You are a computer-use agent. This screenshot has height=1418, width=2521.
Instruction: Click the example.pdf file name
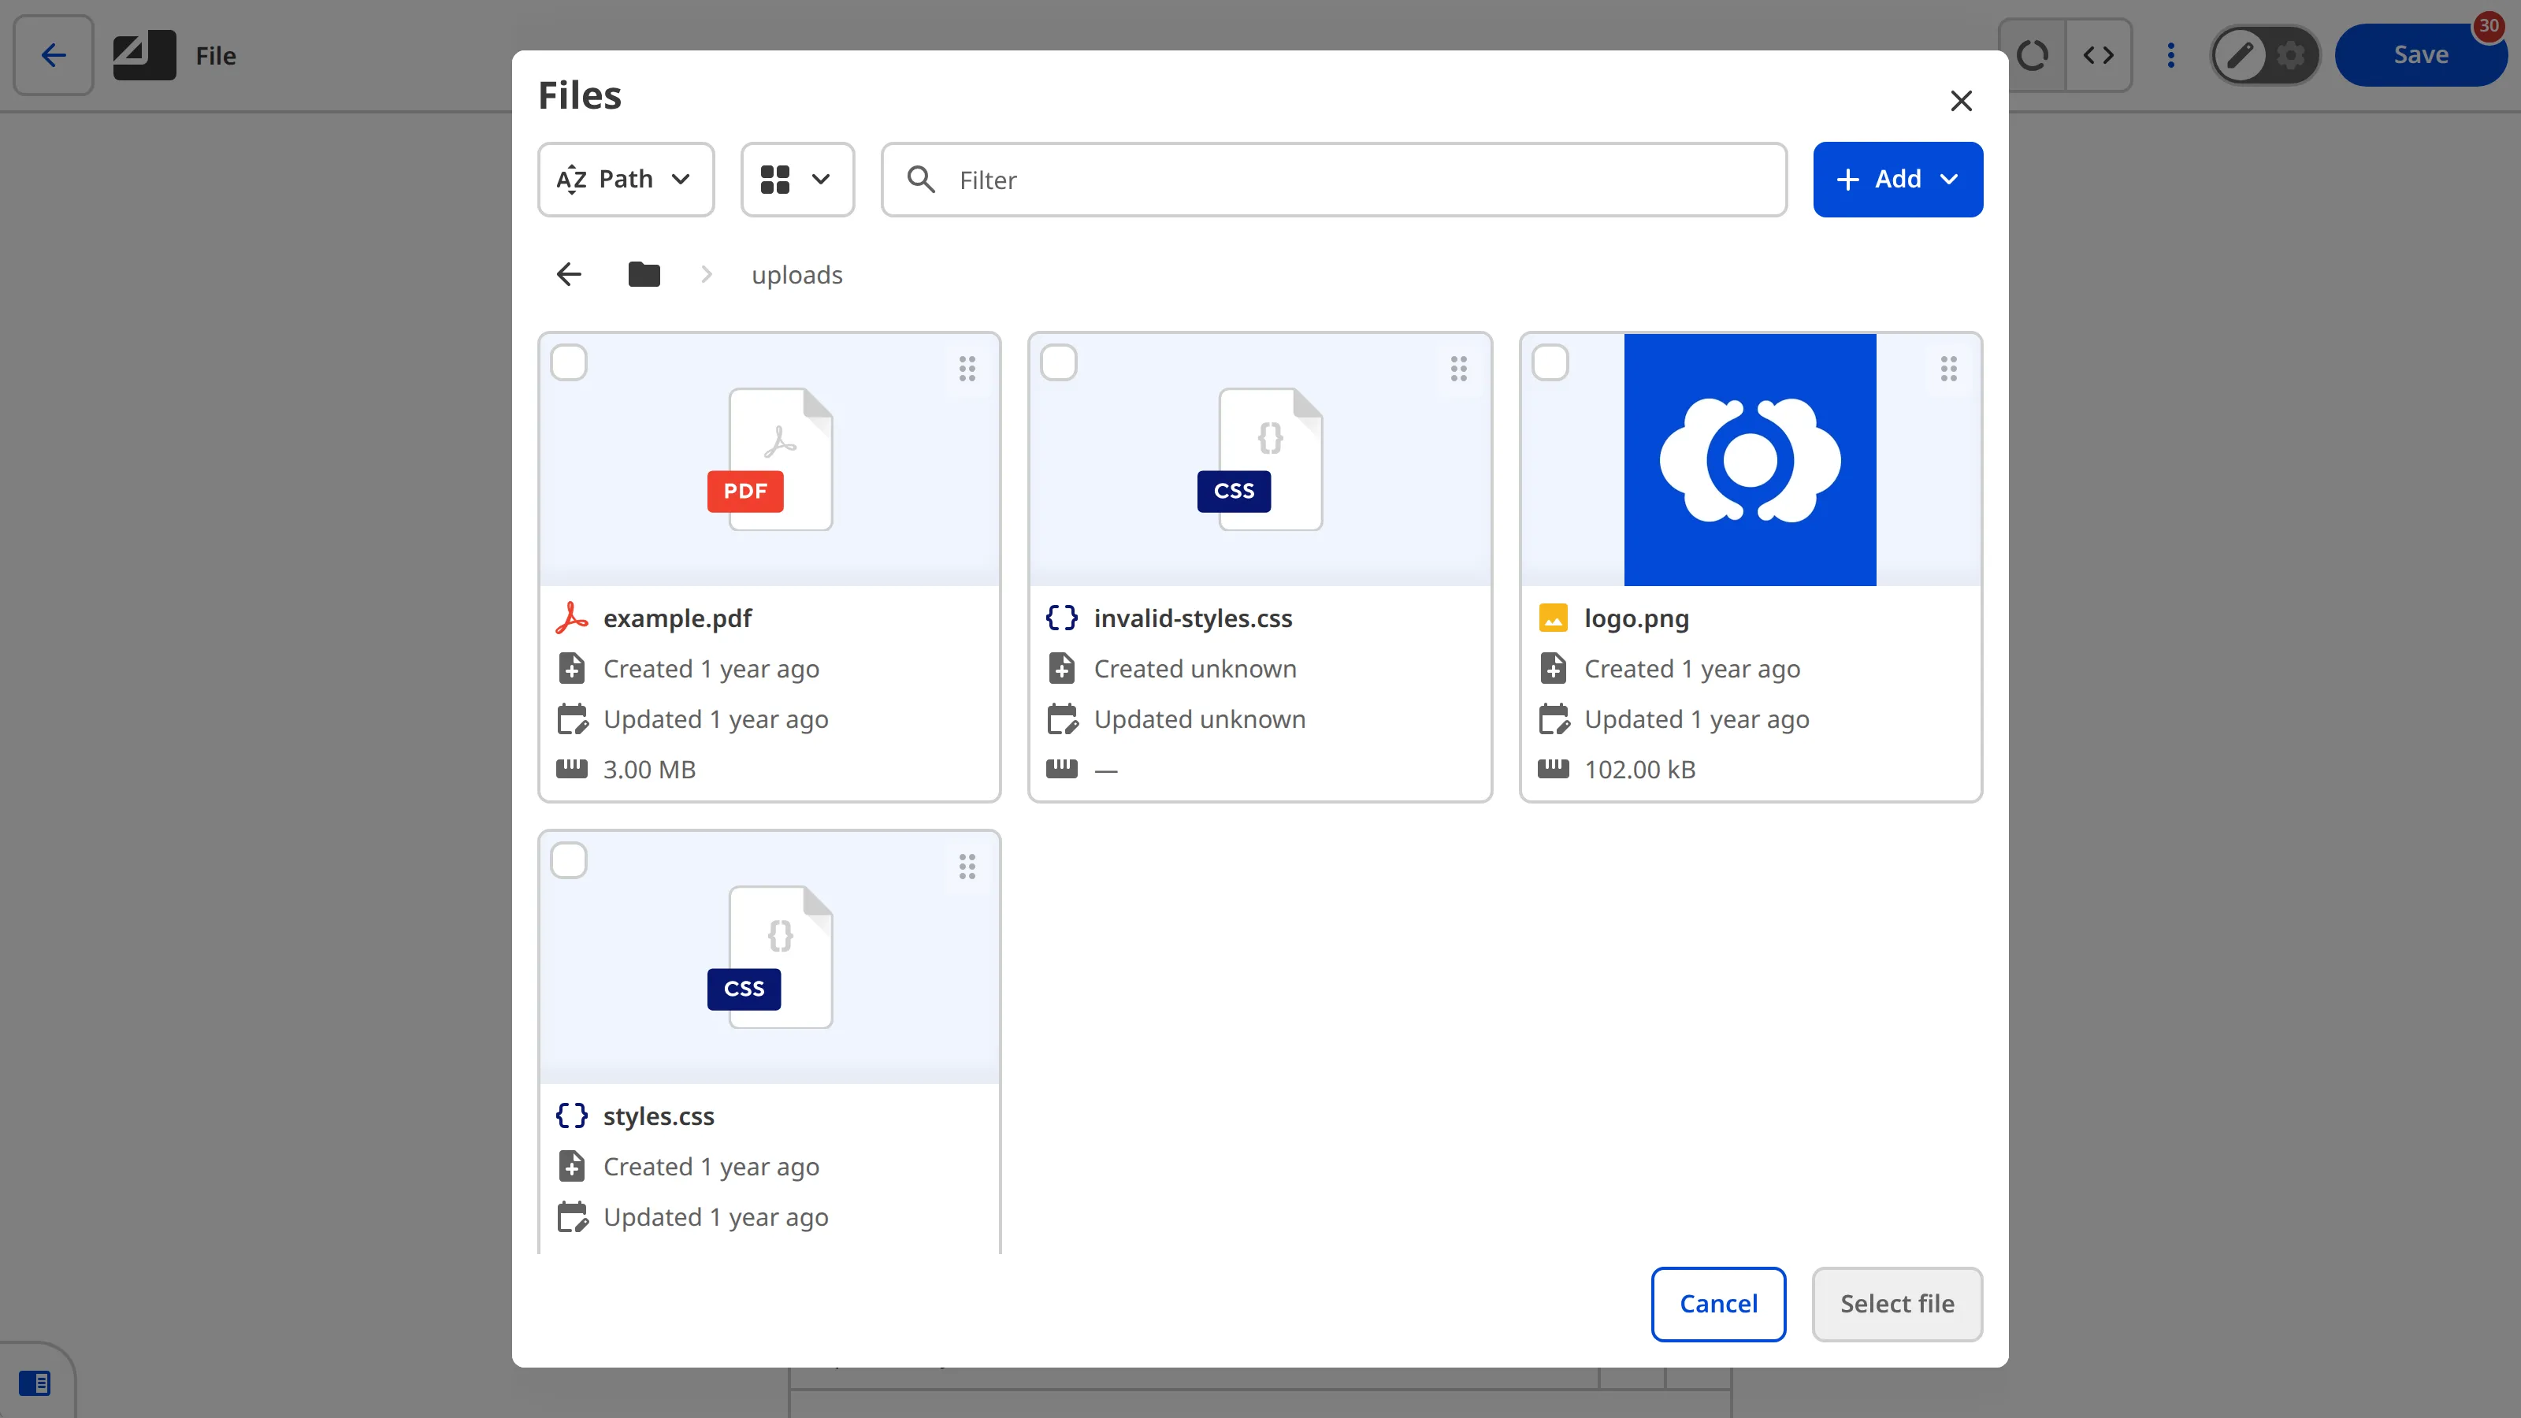[x=678, y=618]
